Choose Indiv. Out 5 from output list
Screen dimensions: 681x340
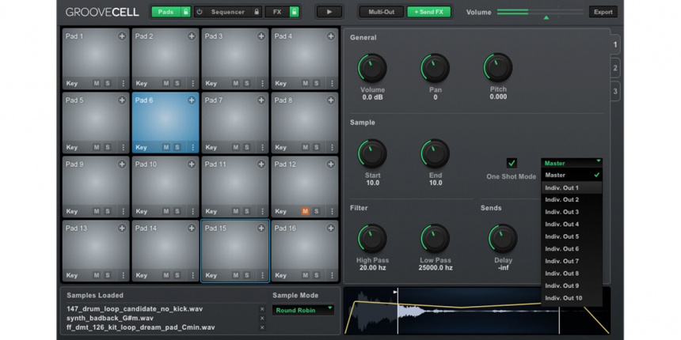coord(572,236)
